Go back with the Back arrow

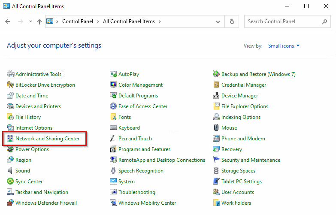[8, 21]
